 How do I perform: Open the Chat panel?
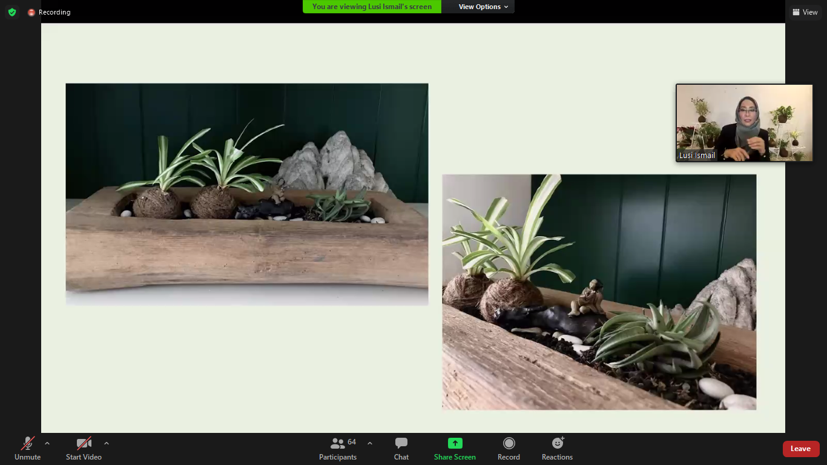click(401, 449)
